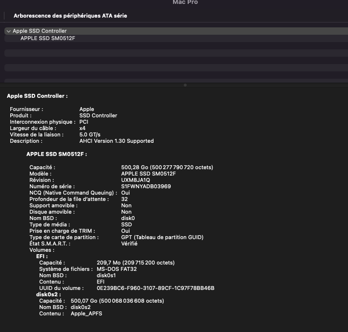Click the value 'AHCI Version 1.30 Supported'
This screenshot has height=332, width=348.
click(x=116, y=141)
